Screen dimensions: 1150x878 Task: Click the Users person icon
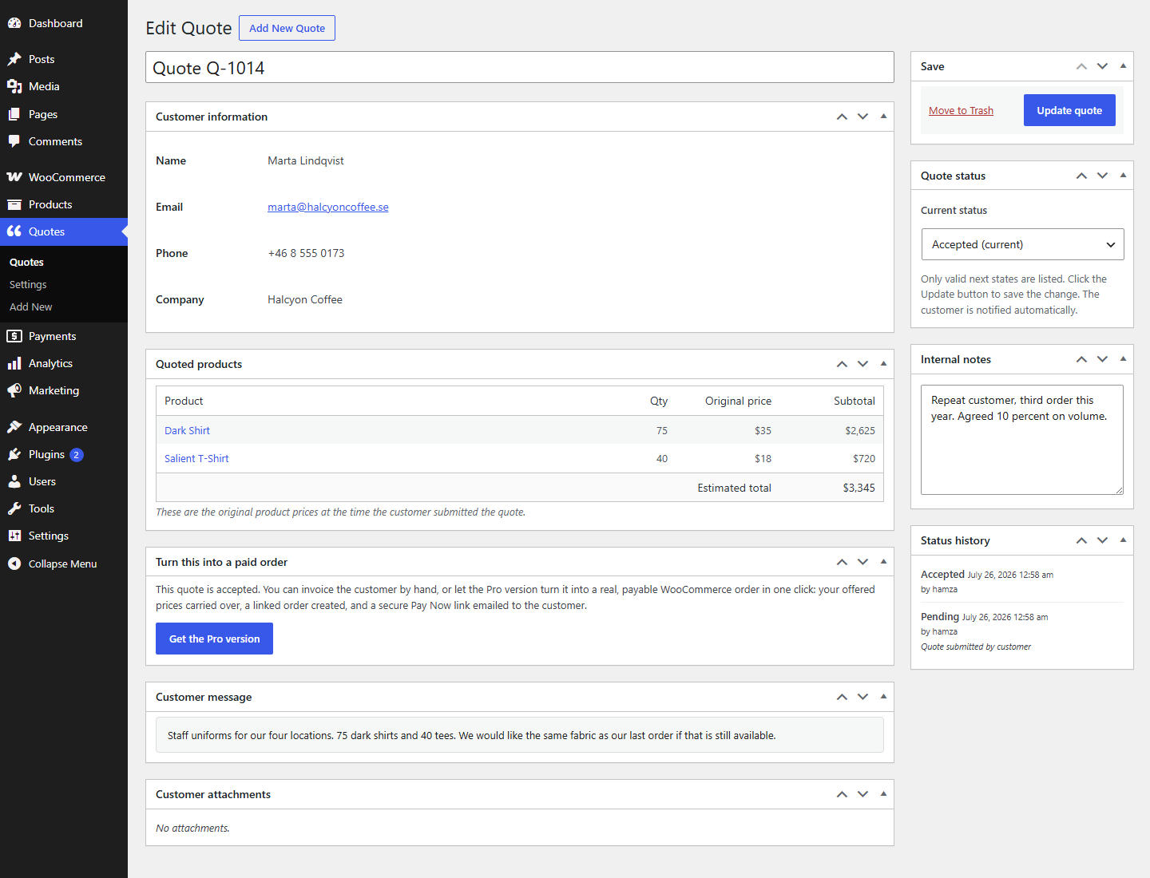click(14, 481)
